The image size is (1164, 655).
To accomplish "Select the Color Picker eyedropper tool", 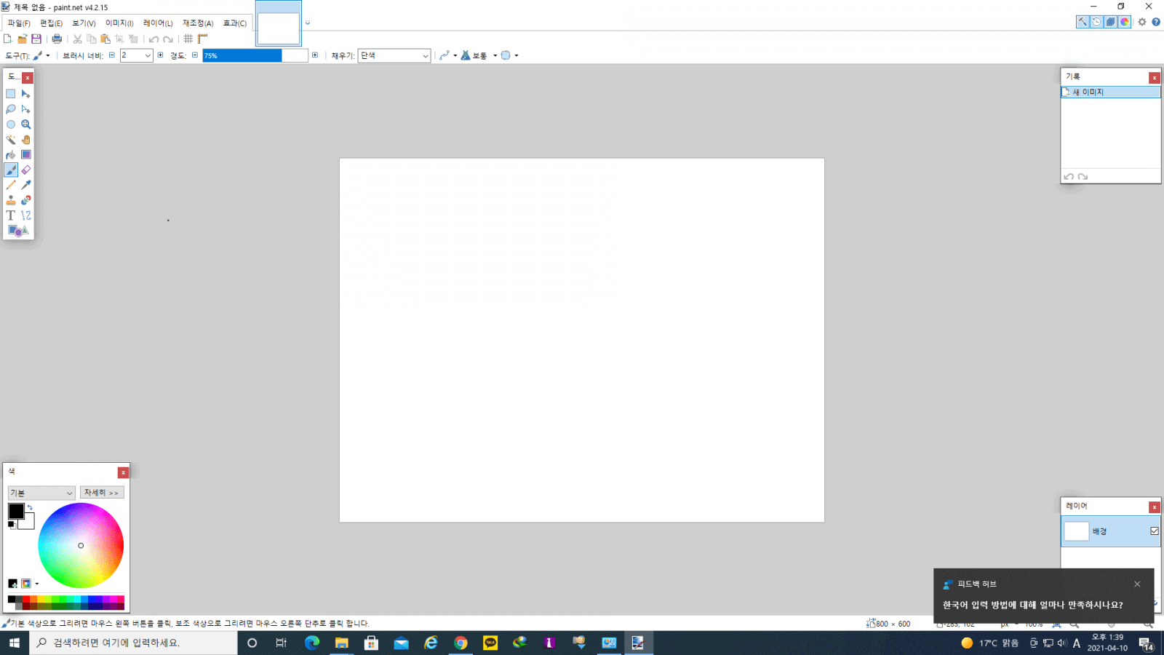I will (26, 186).
